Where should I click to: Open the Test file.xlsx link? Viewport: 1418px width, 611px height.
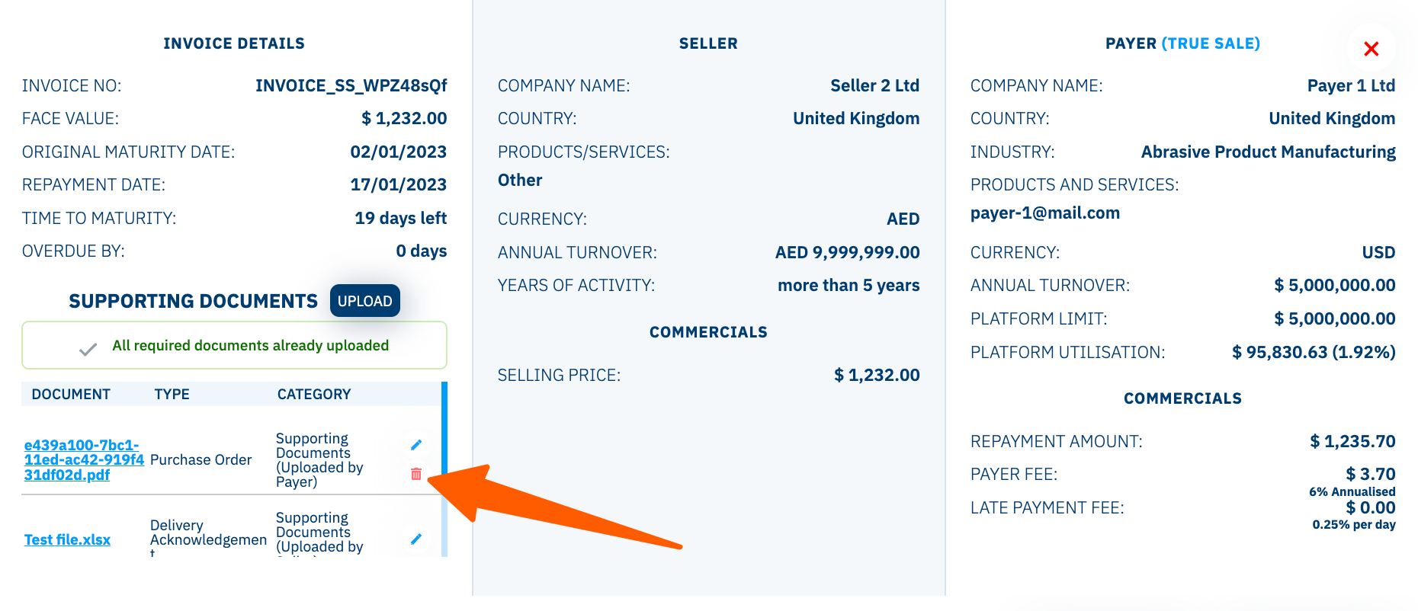[x=67, y=540]
